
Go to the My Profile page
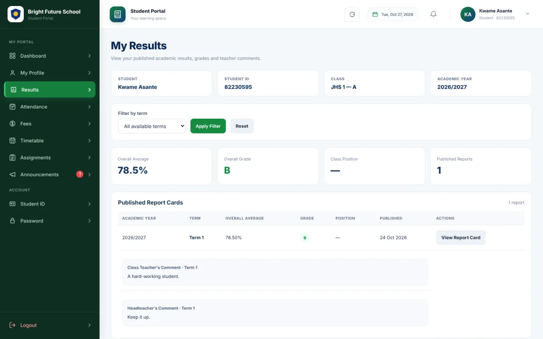coord(50,73)
